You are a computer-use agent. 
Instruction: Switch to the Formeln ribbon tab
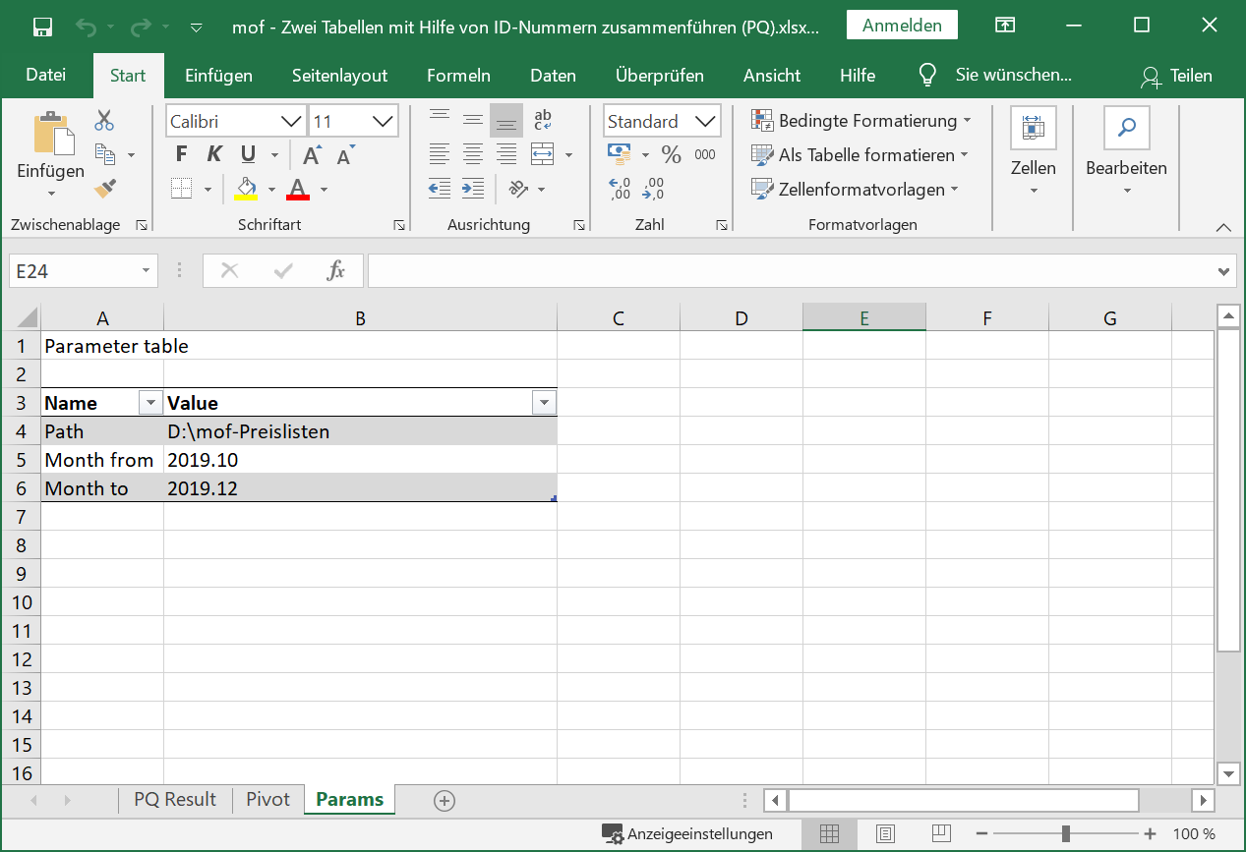(x=458, y=76)
